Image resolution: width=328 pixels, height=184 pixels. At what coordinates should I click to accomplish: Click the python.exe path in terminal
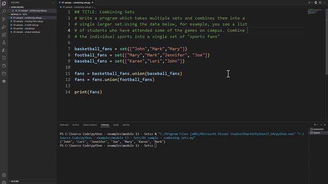pos(227,134)
